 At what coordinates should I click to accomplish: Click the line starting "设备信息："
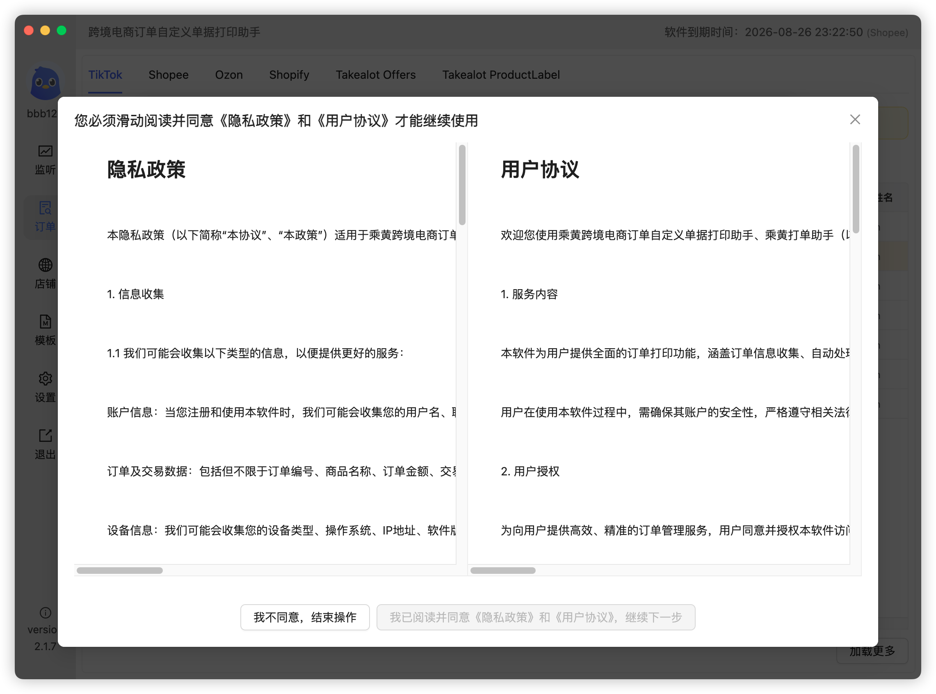[x=281, y=531]
